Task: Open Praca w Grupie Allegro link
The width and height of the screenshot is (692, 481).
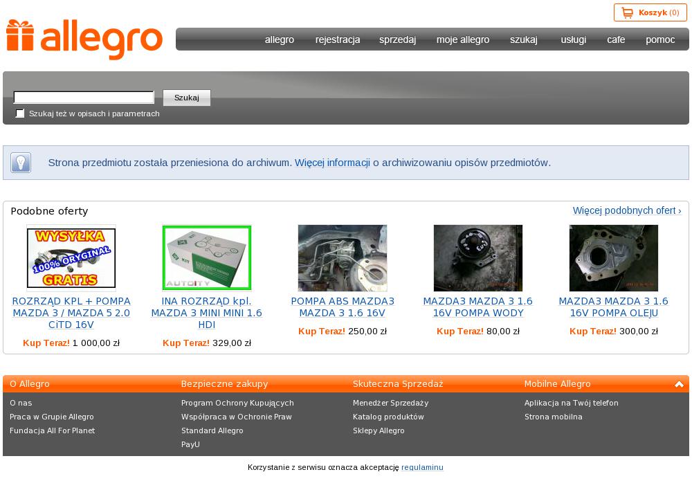Action: (x=52, y=417)
